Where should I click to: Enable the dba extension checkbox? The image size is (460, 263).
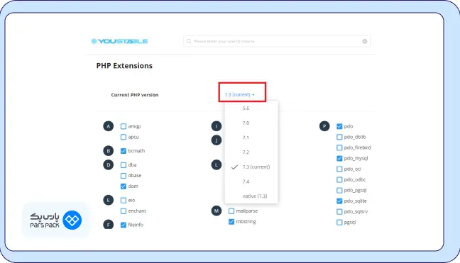pyautogui.click(x=124, y=165)
